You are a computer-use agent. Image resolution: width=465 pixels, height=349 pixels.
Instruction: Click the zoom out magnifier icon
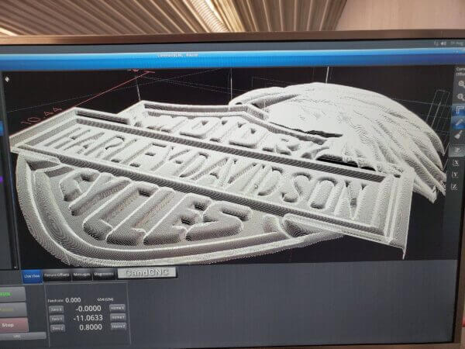pyautogui.click(x=460, y=97)
